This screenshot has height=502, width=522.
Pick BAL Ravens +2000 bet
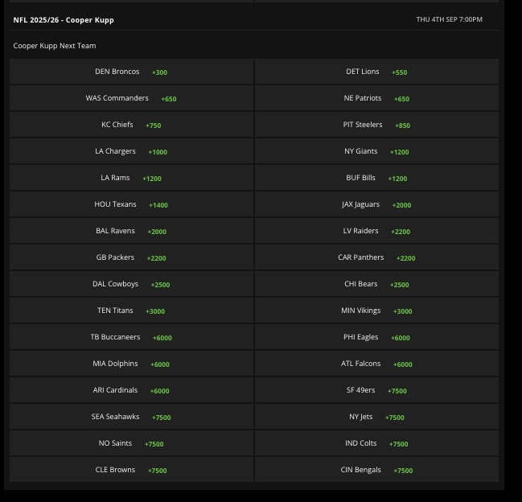point(131,231)
